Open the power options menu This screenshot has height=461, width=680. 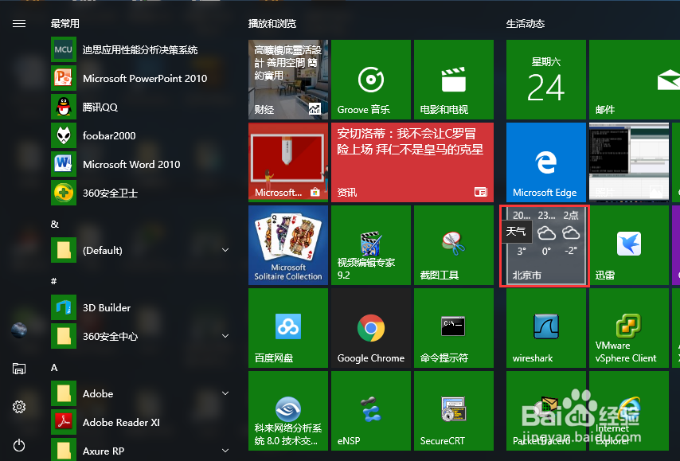coord(19,446)
